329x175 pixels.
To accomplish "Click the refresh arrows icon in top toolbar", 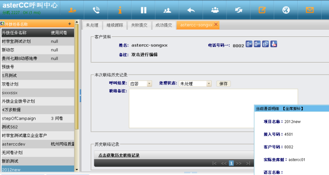I will point(239,9).
